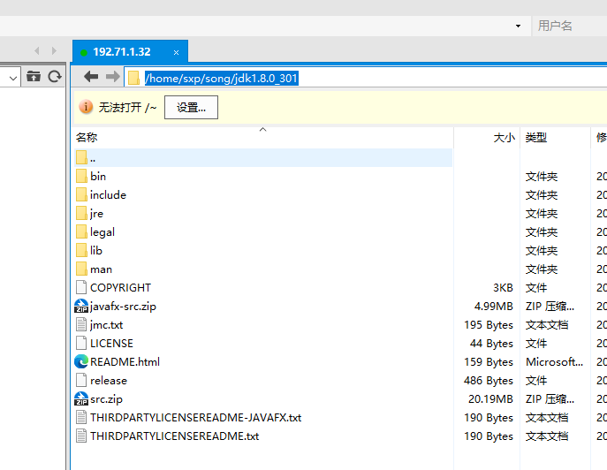Click the ZIP icon of javafx-src.zip

point(81,306)
